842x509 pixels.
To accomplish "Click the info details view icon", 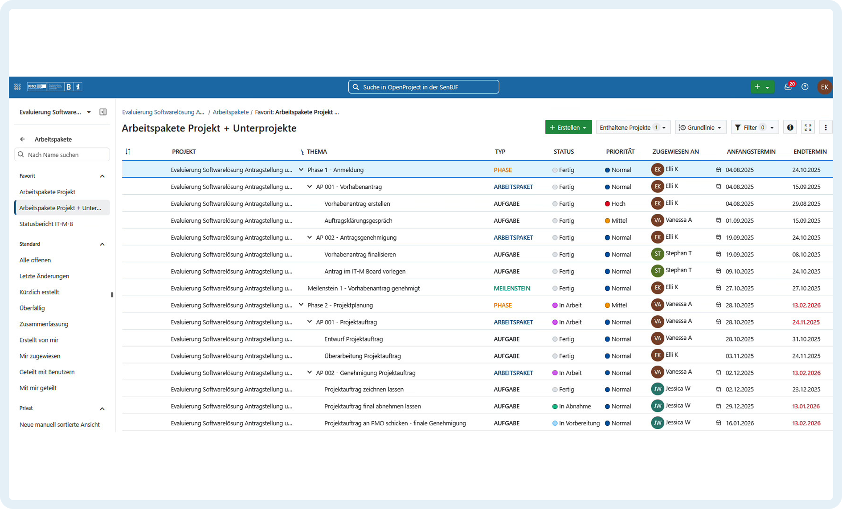I will click(x=790, y=127).
